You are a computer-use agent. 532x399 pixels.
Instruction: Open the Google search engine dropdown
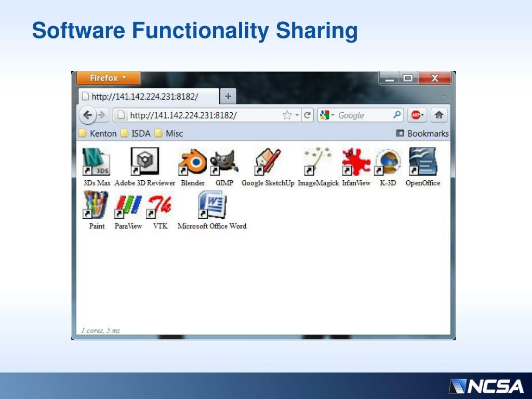pos(333,115)
